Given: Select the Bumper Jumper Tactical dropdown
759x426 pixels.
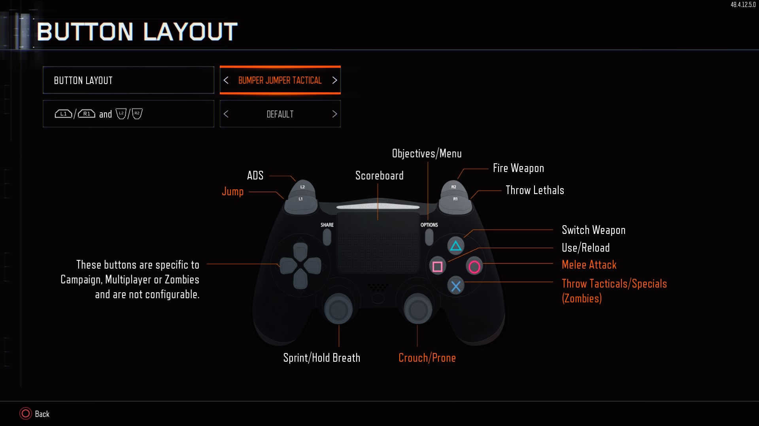Looking at the screenshot, I should [280, 80].
